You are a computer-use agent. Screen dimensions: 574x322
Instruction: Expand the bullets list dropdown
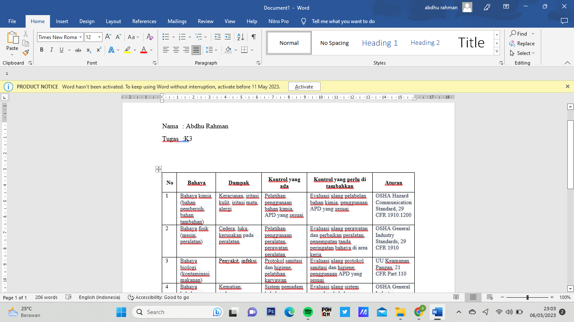pos(174,37)
